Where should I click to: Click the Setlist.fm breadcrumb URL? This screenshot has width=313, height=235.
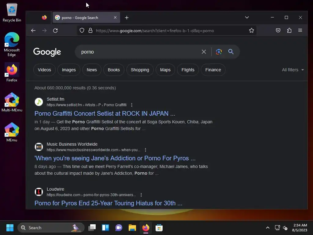click(x=87, y=105)
